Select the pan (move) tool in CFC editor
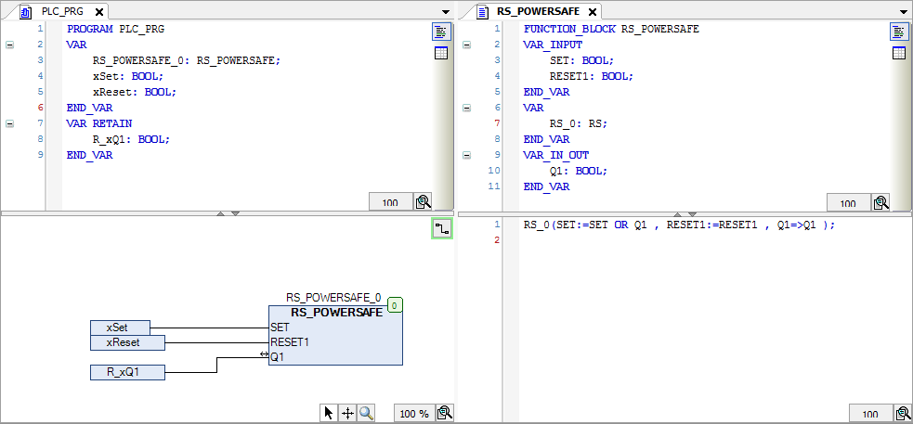This screenshot has height=424, width=913. click(x=347, y=414)
